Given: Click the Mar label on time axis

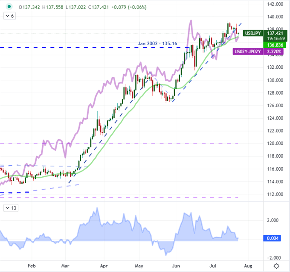Looking at the screenshot, I should click(x=65, y=266).
